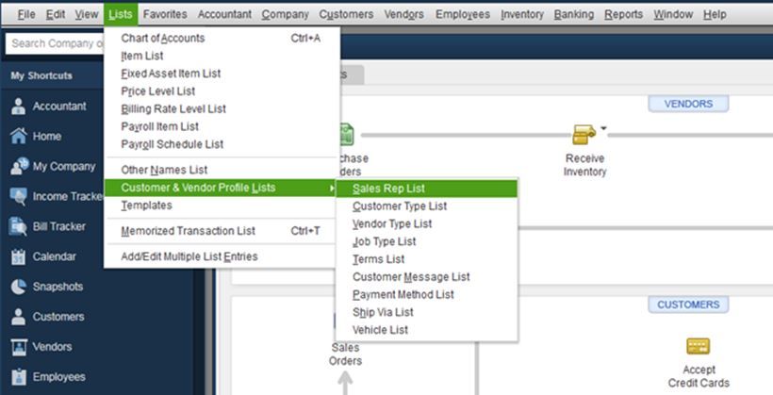Open the Income Tracker sidebar icon

click(18, 196)
